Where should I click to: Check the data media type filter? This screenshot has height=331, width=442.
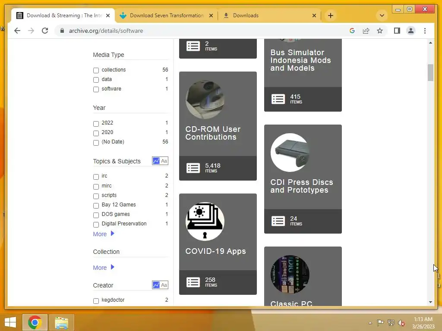[x=96, y=80]
